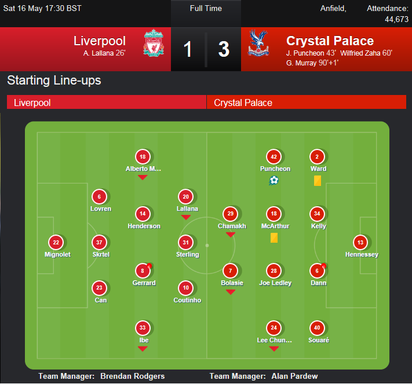Click Sterling's number 31 marker

click(x=186, y=242)
